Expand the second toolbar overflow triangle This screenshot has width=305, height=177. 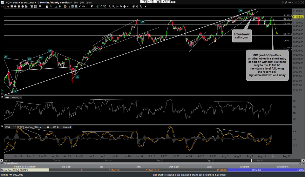92,6
